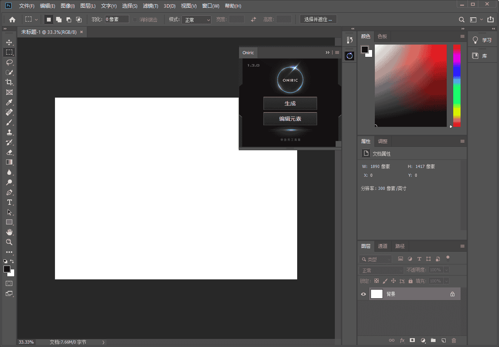The width and height of the screenshot is (499, 347).
Task: Click the 选择并遮住 button
Action: click(318, 20)
